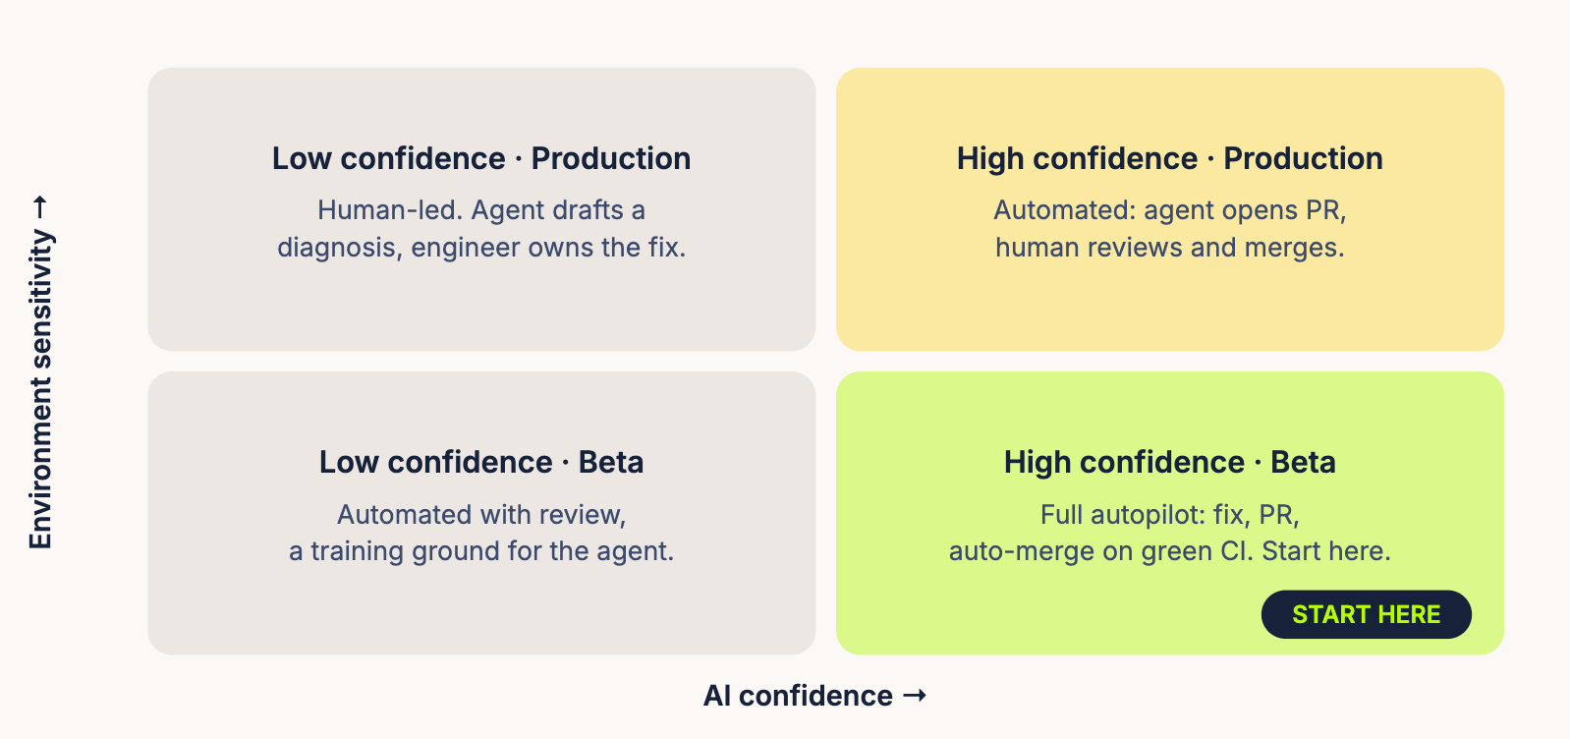
Task: Select the Low confidence · Production heading
Action: click(481, 158)
